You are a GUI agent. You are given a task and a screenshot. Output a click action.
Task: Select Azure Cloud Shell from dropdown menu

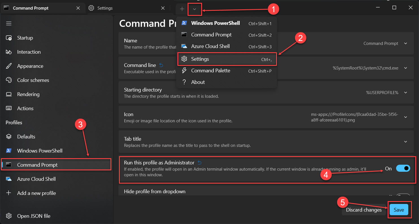[x=227, y=46]
